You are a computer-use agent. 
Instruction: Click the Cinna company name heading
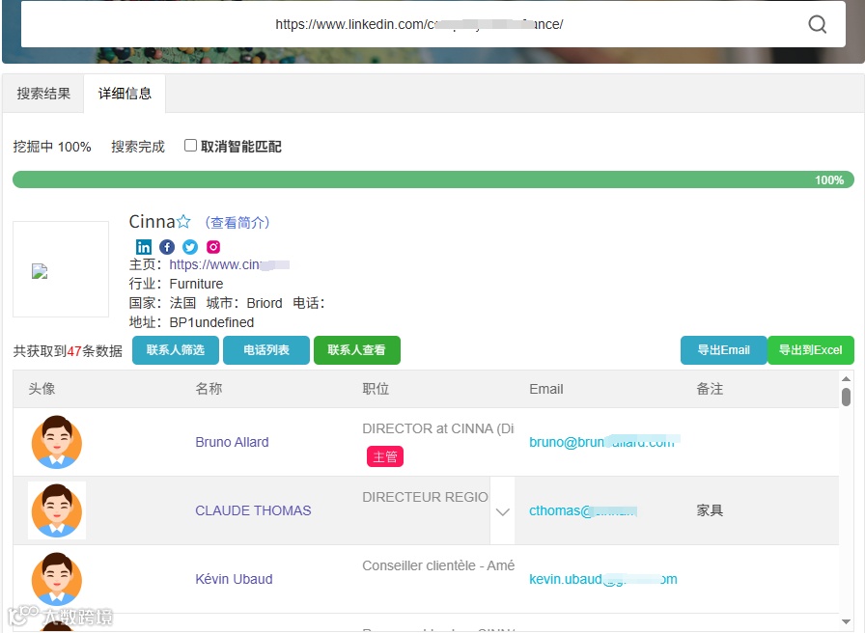[x=152, y=222]
